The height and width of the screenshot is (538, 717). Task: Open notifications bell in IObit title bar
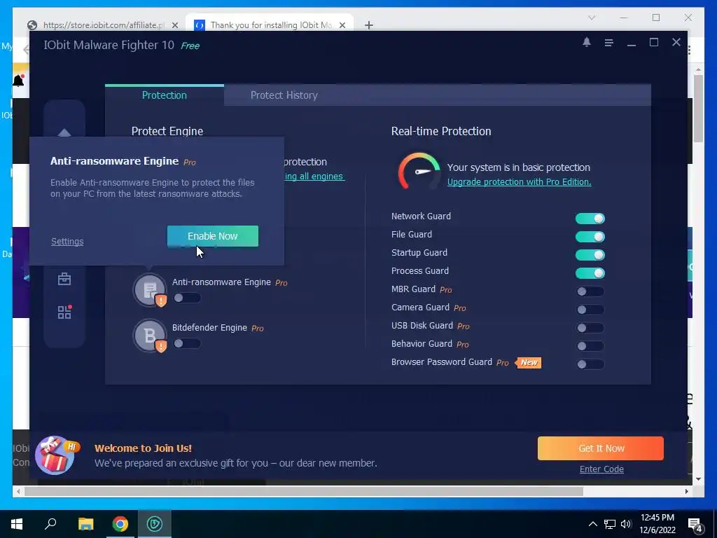click(587, 42)
